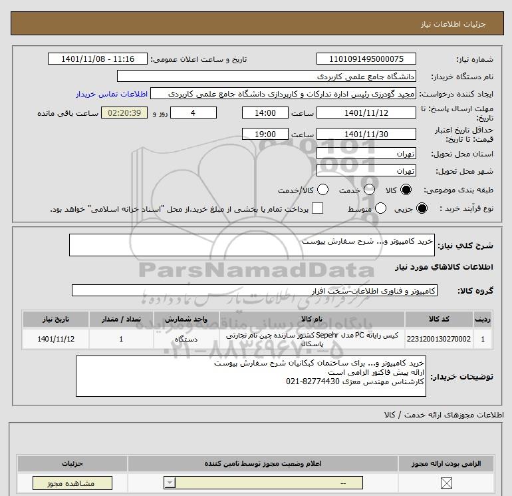Click the جزئیات column header
The image size is (512, 496).
click(x=72, y=463)
